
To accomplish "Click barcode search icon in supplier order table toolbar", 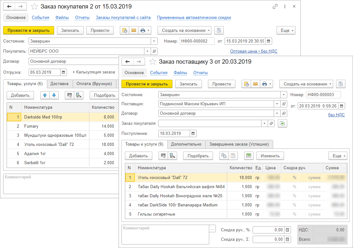I will pos(163,156).
